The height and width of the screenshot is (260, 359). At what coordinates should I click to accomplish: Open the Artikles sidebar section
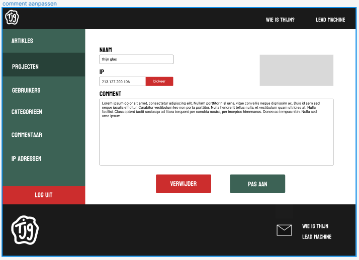pyautogui.click(x=23, y=41)
